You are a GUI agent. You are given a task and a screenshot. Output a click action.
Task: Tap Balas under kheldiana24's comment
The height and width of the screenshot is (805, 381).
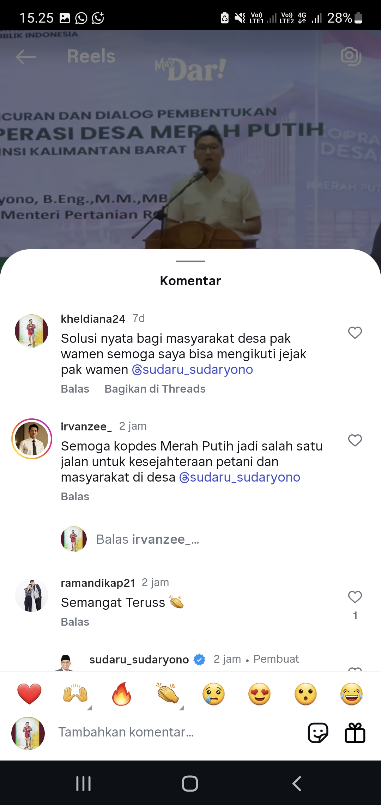click(75, 389)
